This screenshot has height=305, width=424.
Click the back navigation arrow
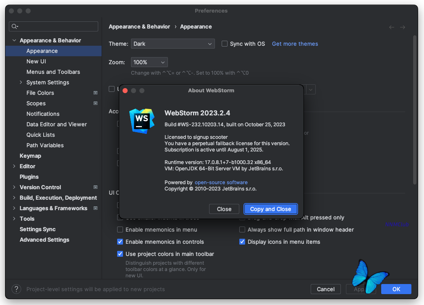coord(391,27)
